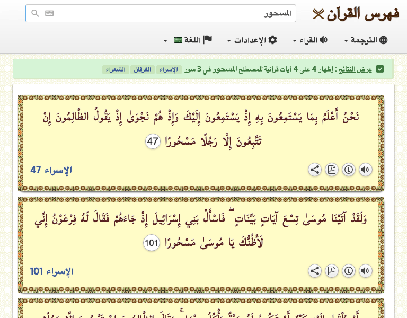Play audio for Al-Isra verse 47
This screenshot has width=407, height=318.
pyautogui.click(x=365, y=170)
